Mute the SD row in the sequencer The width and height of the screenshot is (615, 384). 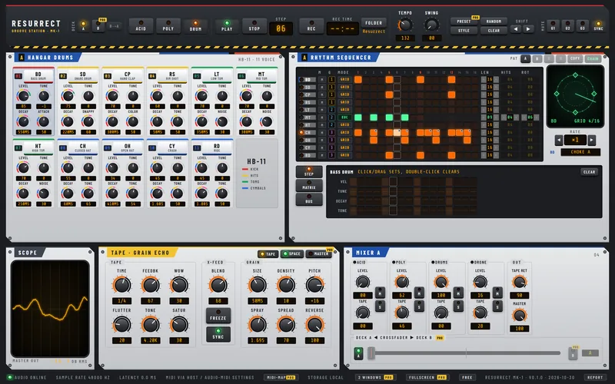click(322, 87)
